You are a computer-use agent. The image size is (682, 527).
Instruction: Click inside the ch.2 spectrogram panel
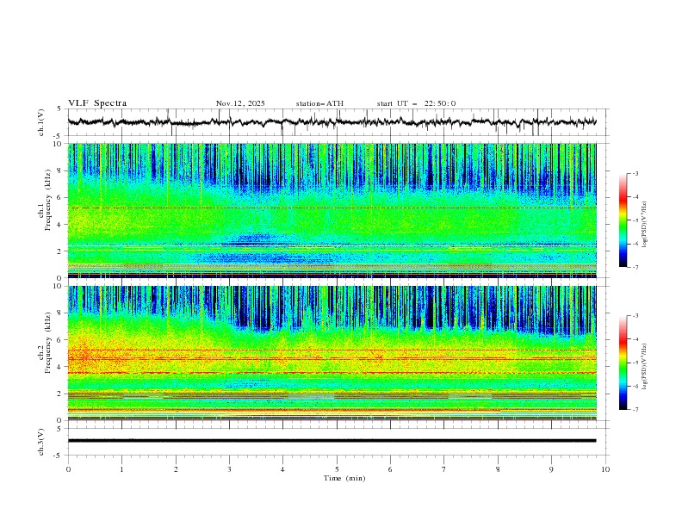pos(332,353)
